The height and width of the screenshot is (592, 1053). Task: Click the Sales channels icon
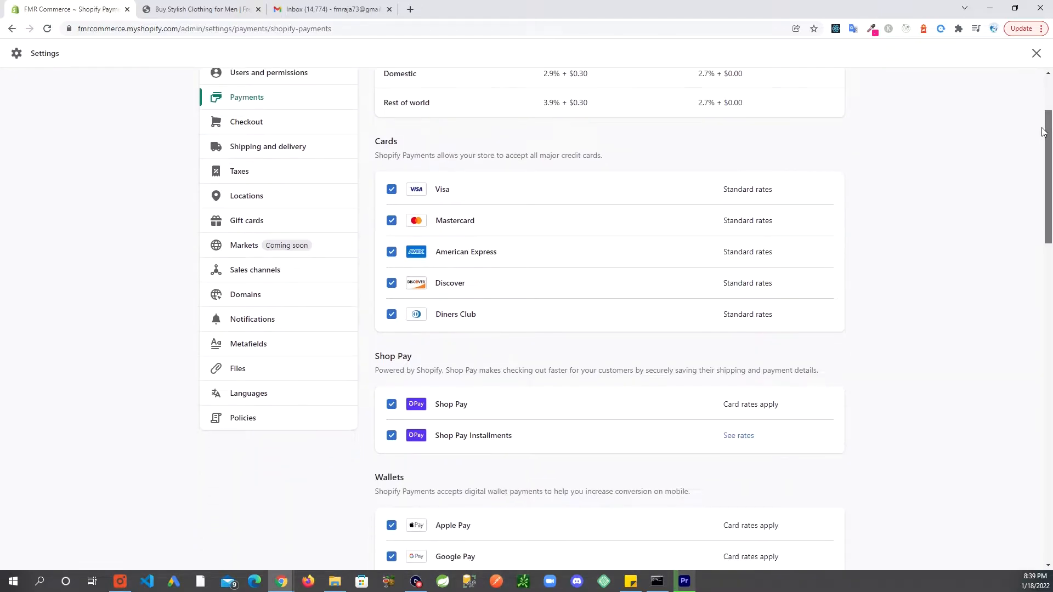[216, 270]
